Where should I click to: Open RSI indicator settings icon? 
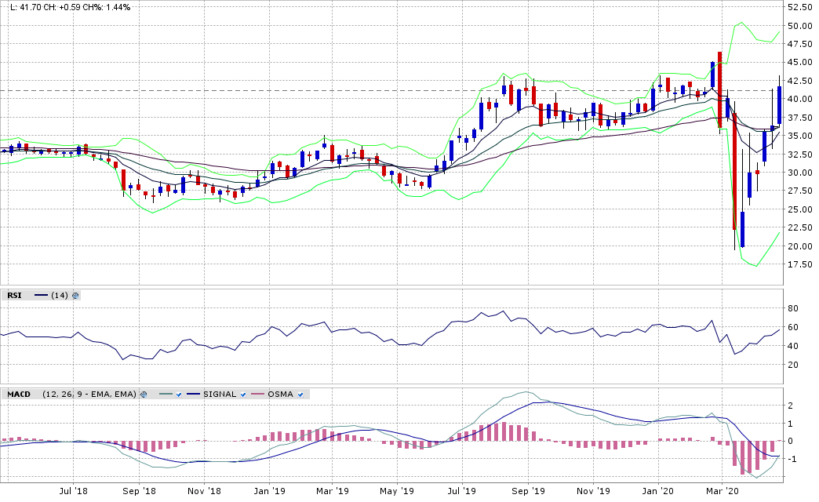pyautogui.click(x=75, y=296)
